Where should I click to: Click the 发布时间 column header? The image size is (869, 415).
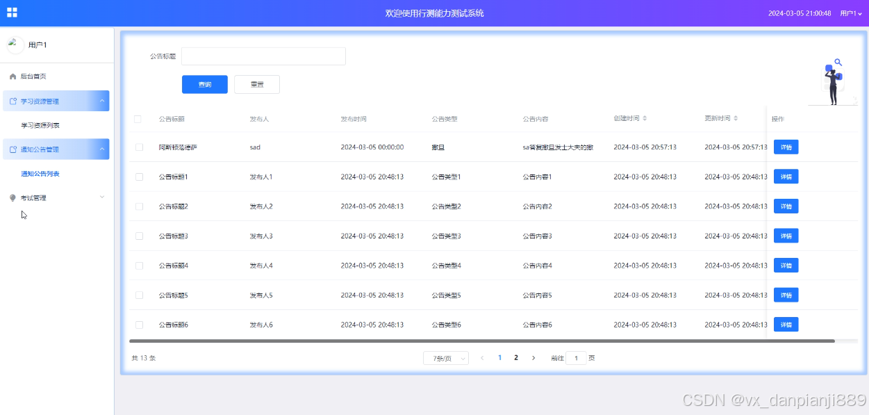tap(354, 119)
